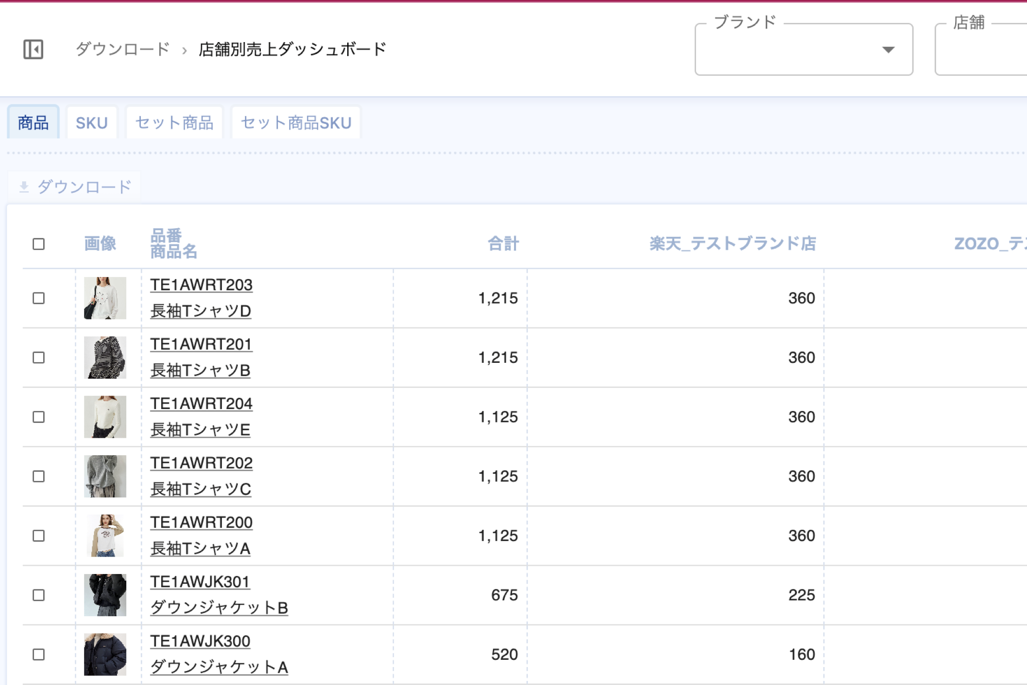Viewport: 1027px width, 685px height.
Task: Click the navy down jacket thumbnail
Action: pos(105,654)
